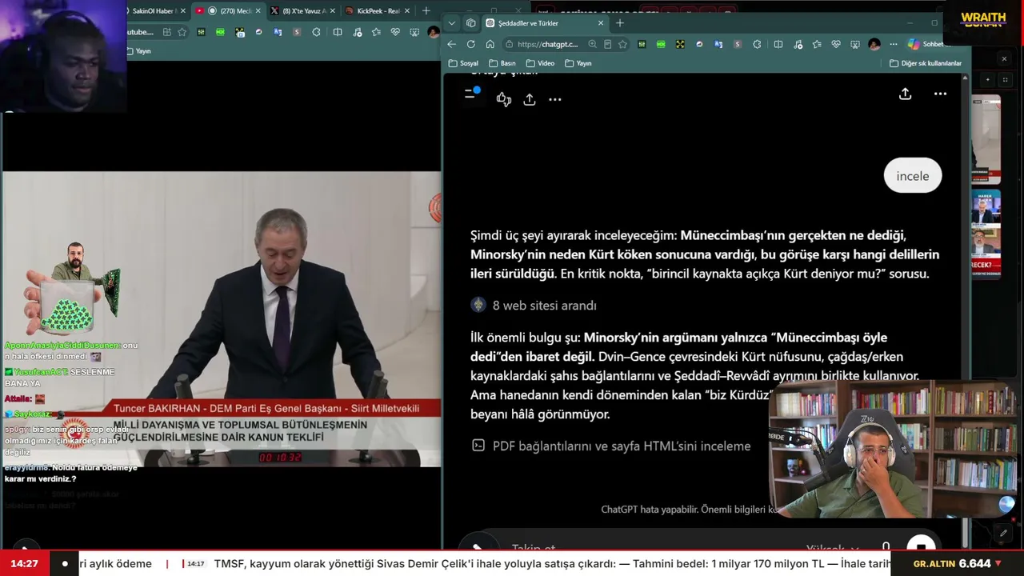Bookmark the YouTube page with the star icon
The height and width of the screenshot is (576, 1024).
pyautogui.click(x=182, y=32)
